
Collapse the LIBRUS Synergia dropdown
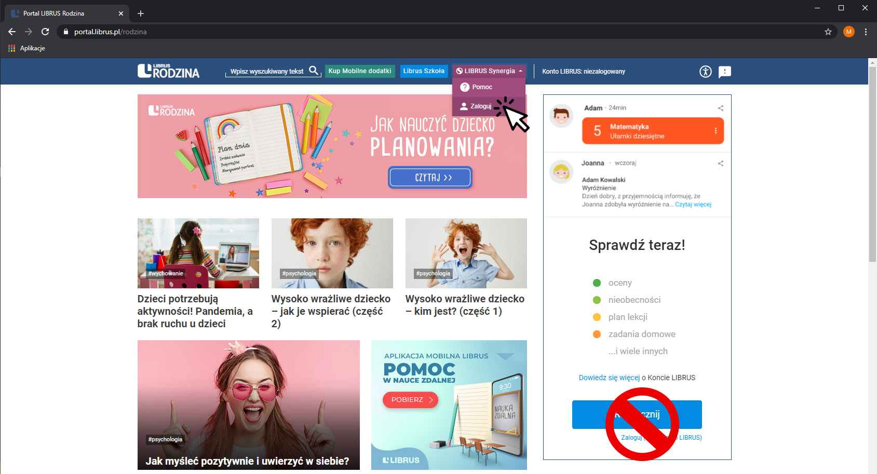[489, 71]
